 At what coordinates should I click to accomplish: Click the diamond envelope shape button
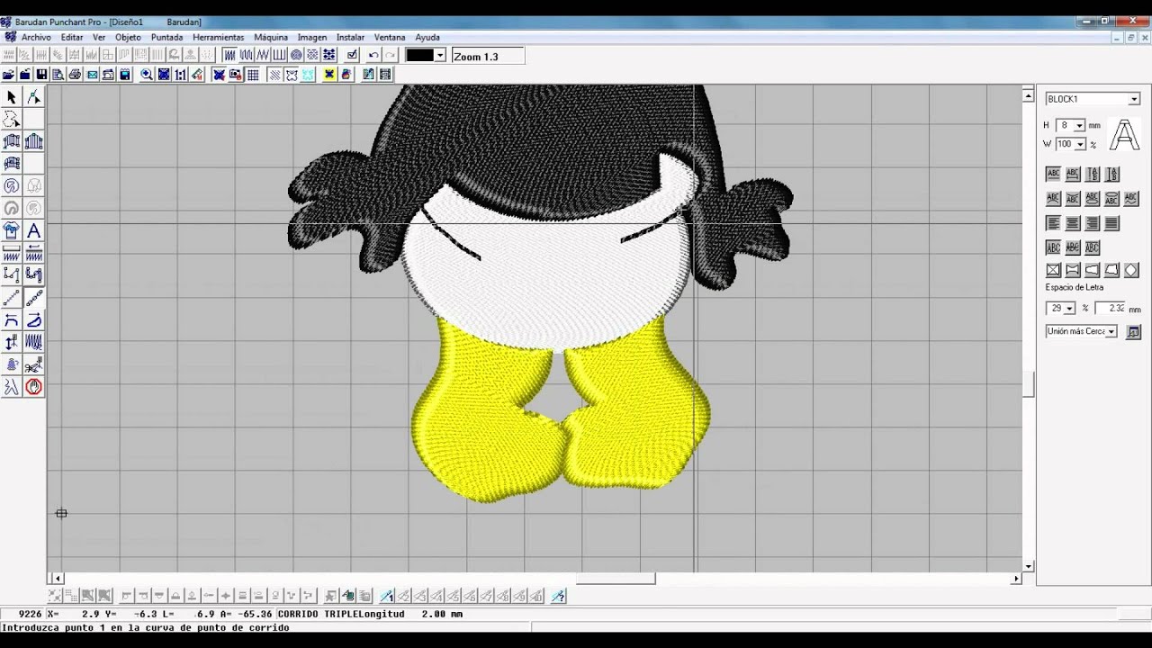(1130, 270)
